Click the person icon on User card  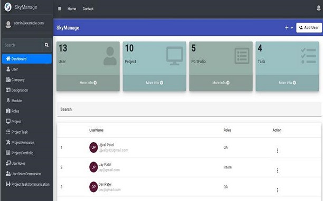(110, 56)
